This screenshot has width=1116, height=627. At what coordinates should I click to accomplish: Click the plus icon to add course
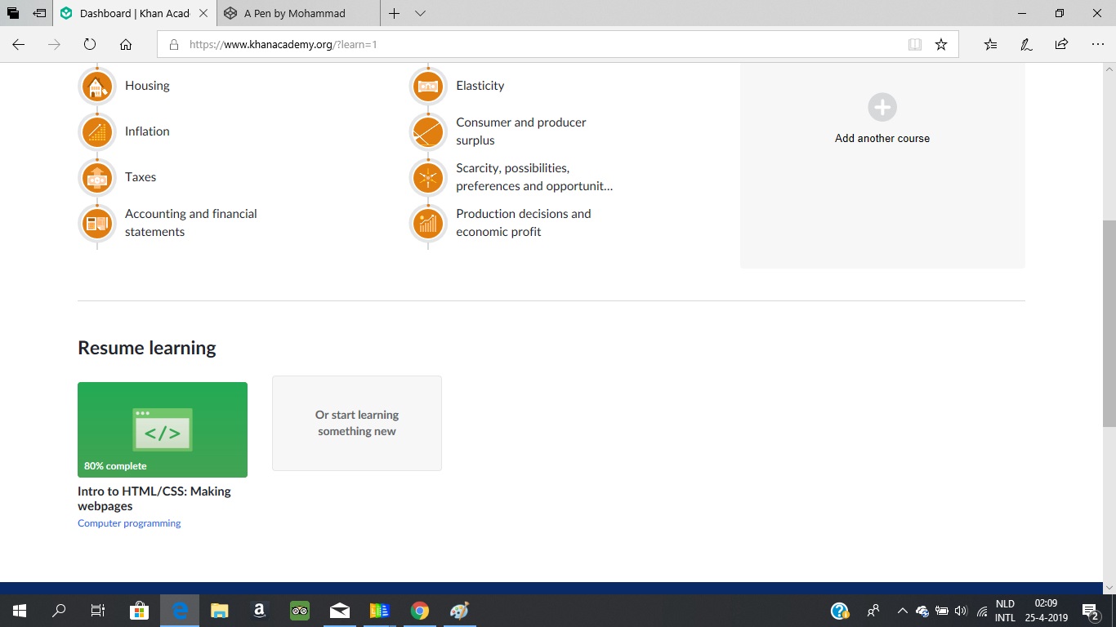[882, 107]
